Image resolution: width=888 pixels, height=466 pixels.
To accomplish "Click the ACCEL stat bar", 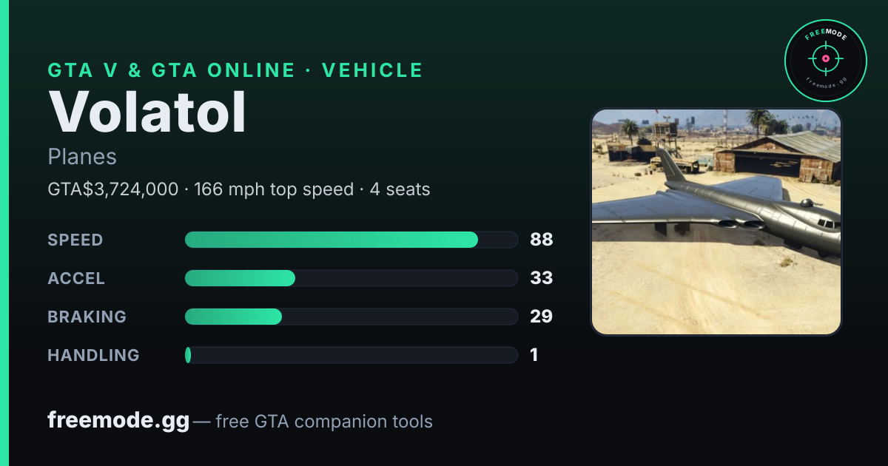I will click(x=351, y=278).
